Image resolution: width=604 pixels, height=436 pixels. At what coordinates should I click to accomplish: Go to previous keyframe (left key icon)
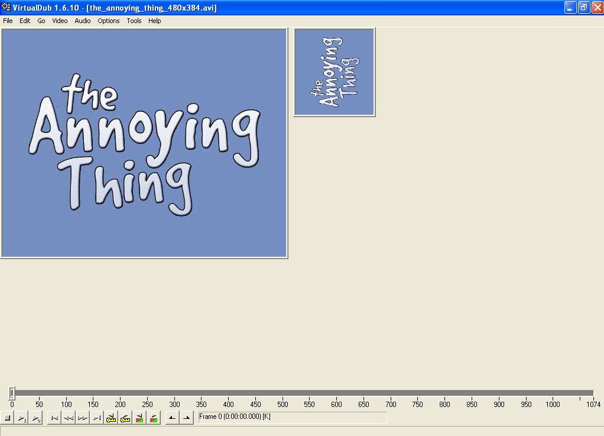pyautogui.click(x=111, y=418)
